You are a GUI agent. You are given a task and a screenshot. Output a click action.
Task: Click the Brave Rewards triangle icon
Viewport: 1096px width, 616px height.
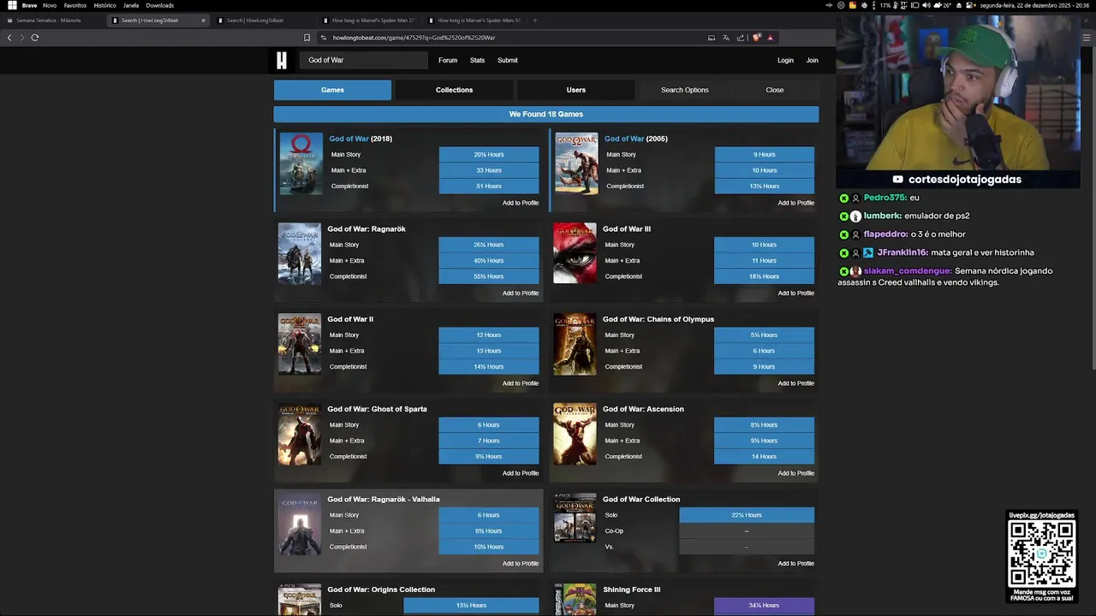click(x=770, y=38)
